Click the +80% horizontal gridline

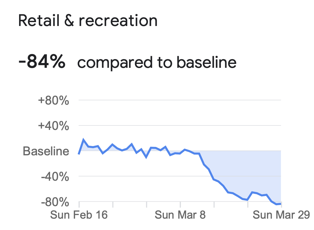[x=180, y=100]
